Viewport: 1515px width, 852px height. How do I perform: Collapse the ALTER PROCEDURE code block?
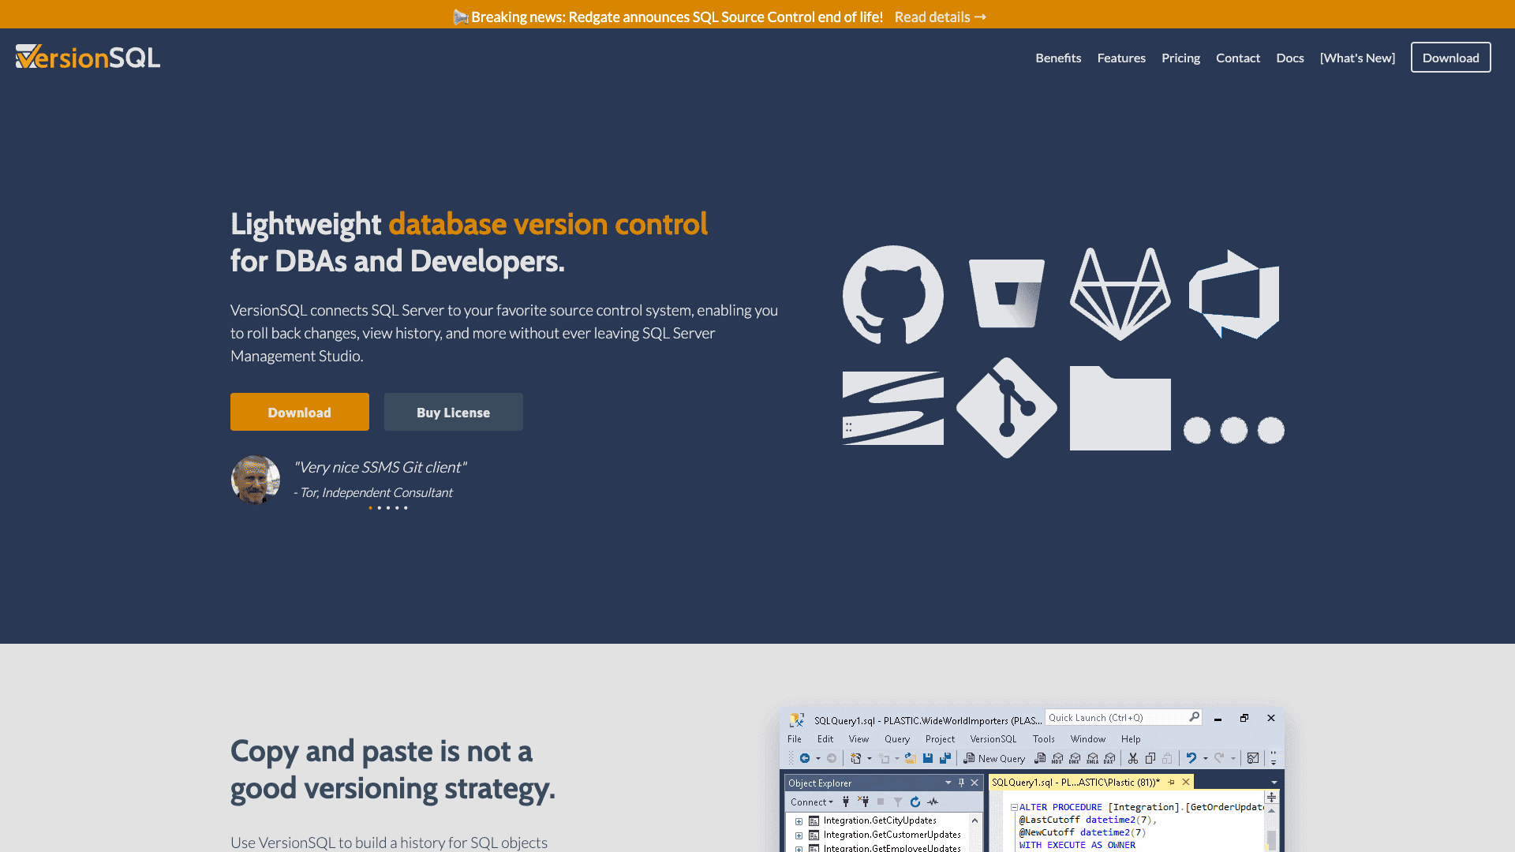[x=1014, y=807]
